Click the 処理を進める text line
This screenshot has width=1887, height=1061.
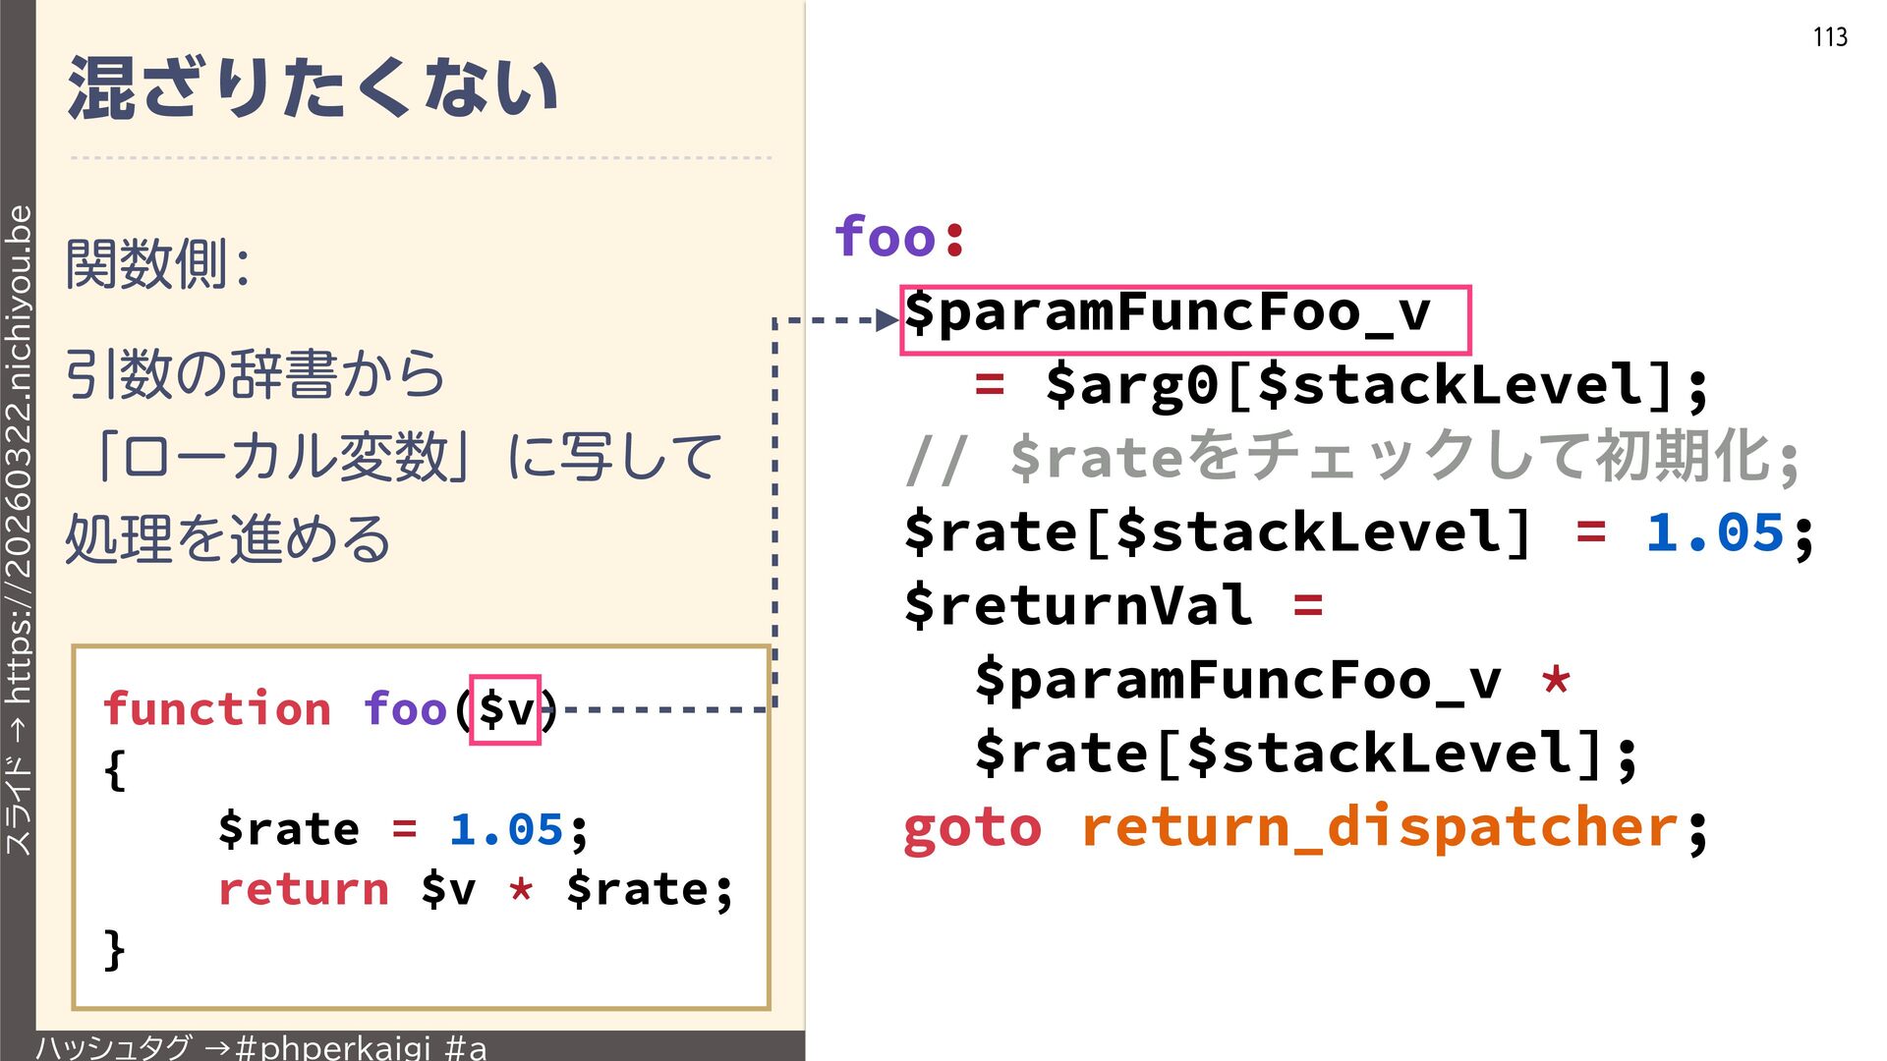[228, 539]
